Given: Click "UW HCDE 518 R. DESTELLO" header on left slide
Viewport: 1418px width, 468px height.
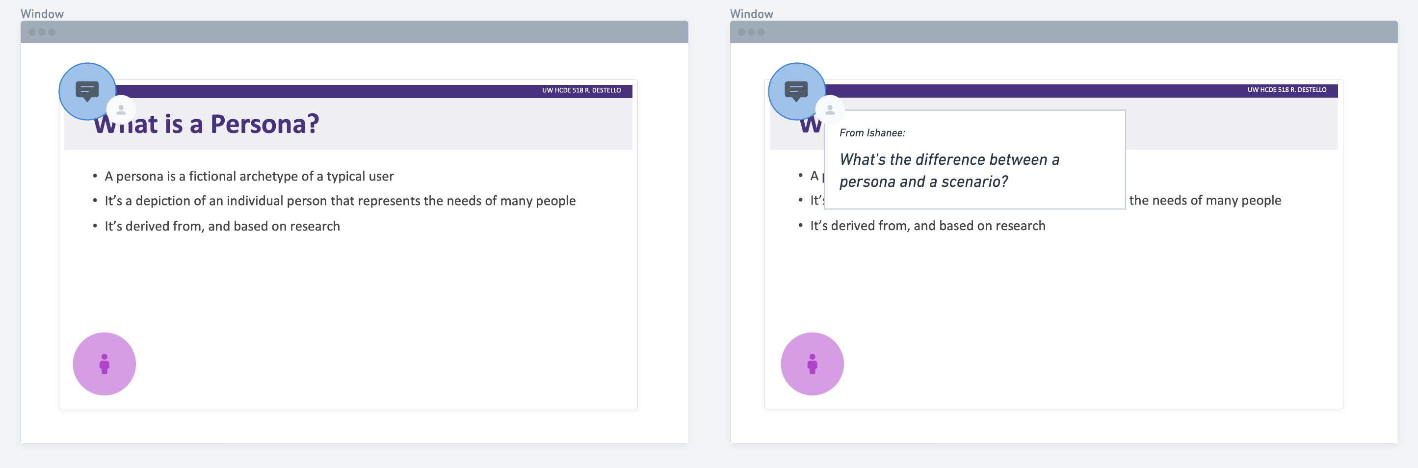Looking at the screenshot, I should (x=581, y=90).
